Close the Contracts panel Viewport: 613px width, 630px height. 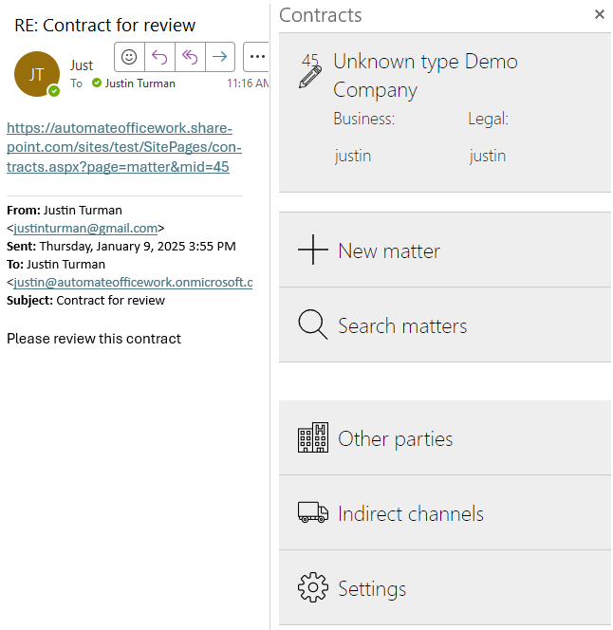[599, 14]
